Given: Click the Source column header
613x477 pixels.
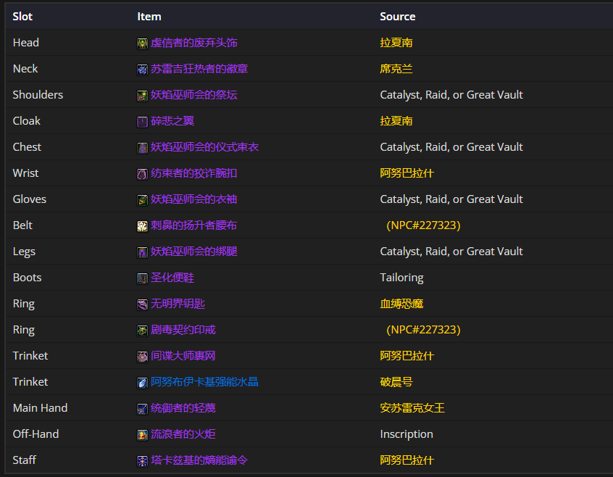Looking at the screenshot, I should click(x=398, y=16).
